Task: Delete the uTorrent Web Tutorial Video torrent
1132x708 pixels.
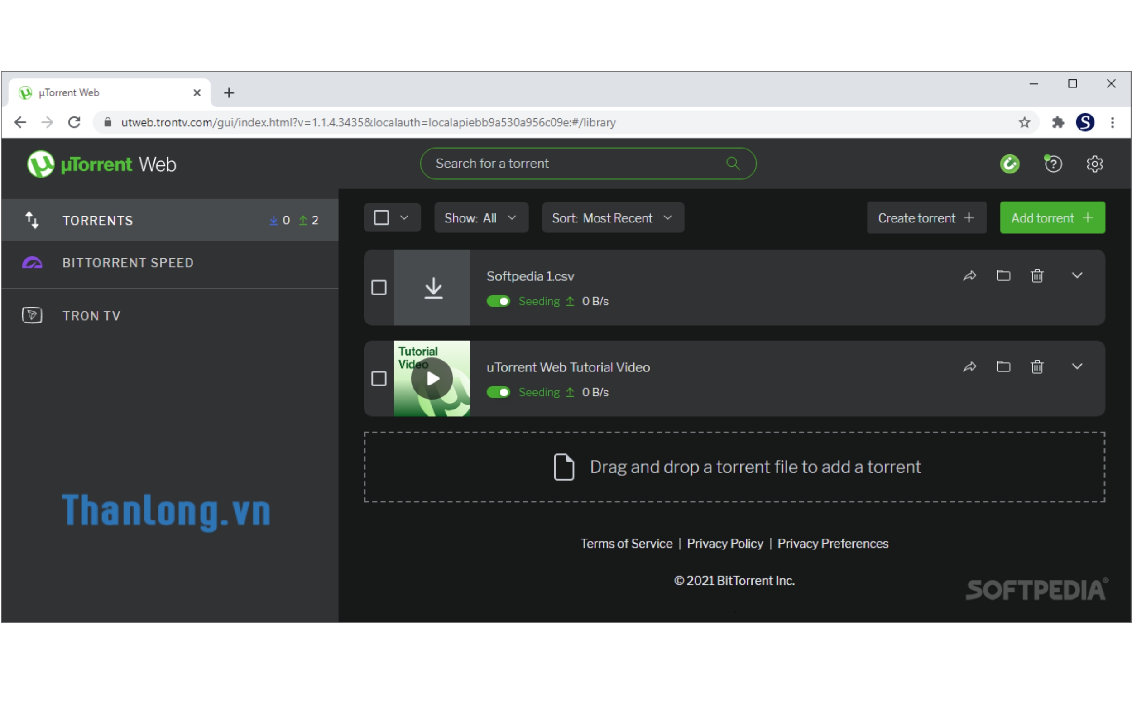Action: click(1037, 366)
